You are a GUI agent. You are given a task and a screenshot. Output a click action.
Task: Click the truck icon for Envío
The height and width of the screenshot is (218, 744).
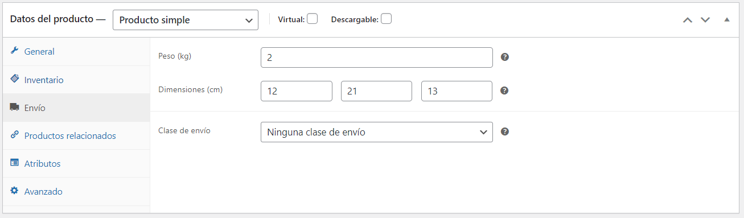tap(15, 107)
